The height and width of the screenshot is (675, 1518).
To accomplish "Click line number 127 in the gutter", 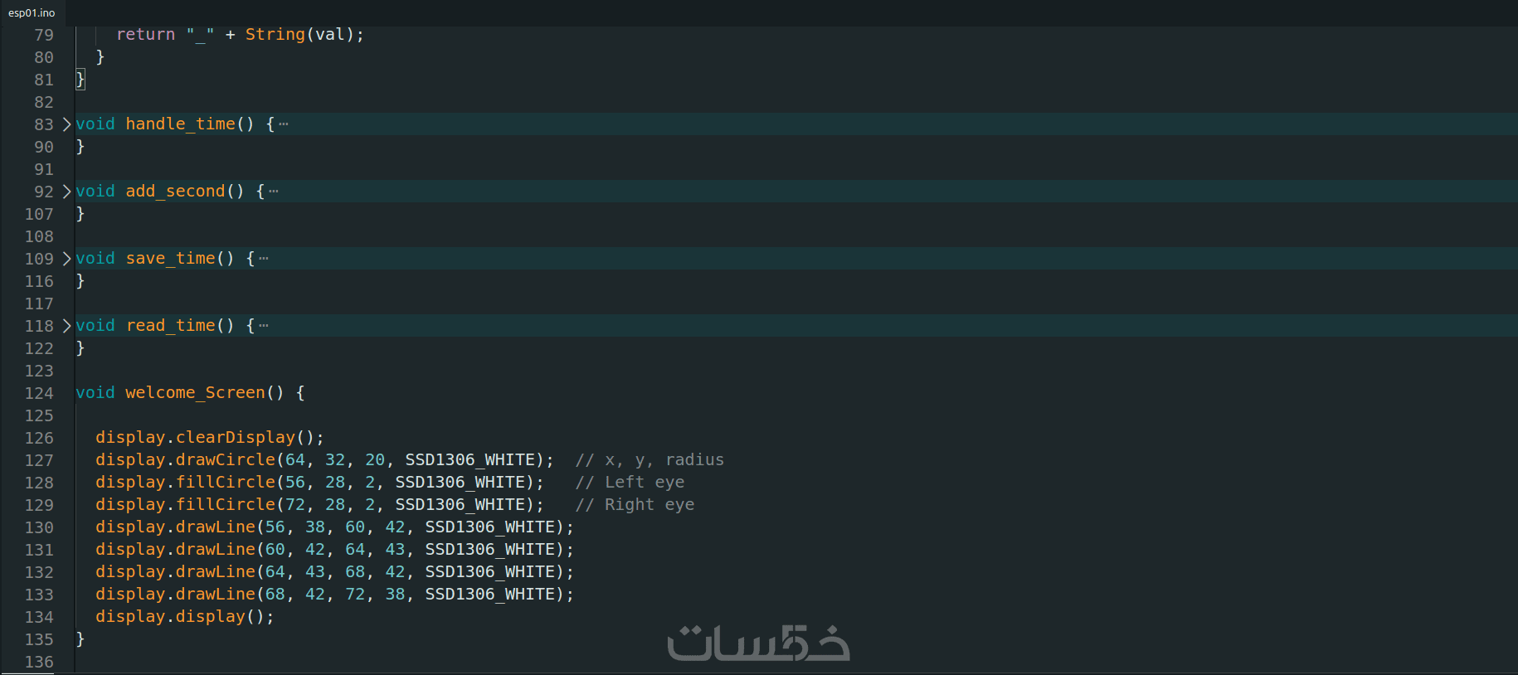I will point(39,460).
